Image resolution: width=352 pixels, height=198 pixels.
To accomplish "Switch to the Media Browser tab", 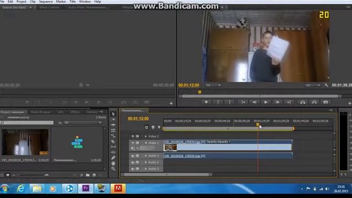I will pyautogui.click(x=41, y=112).
